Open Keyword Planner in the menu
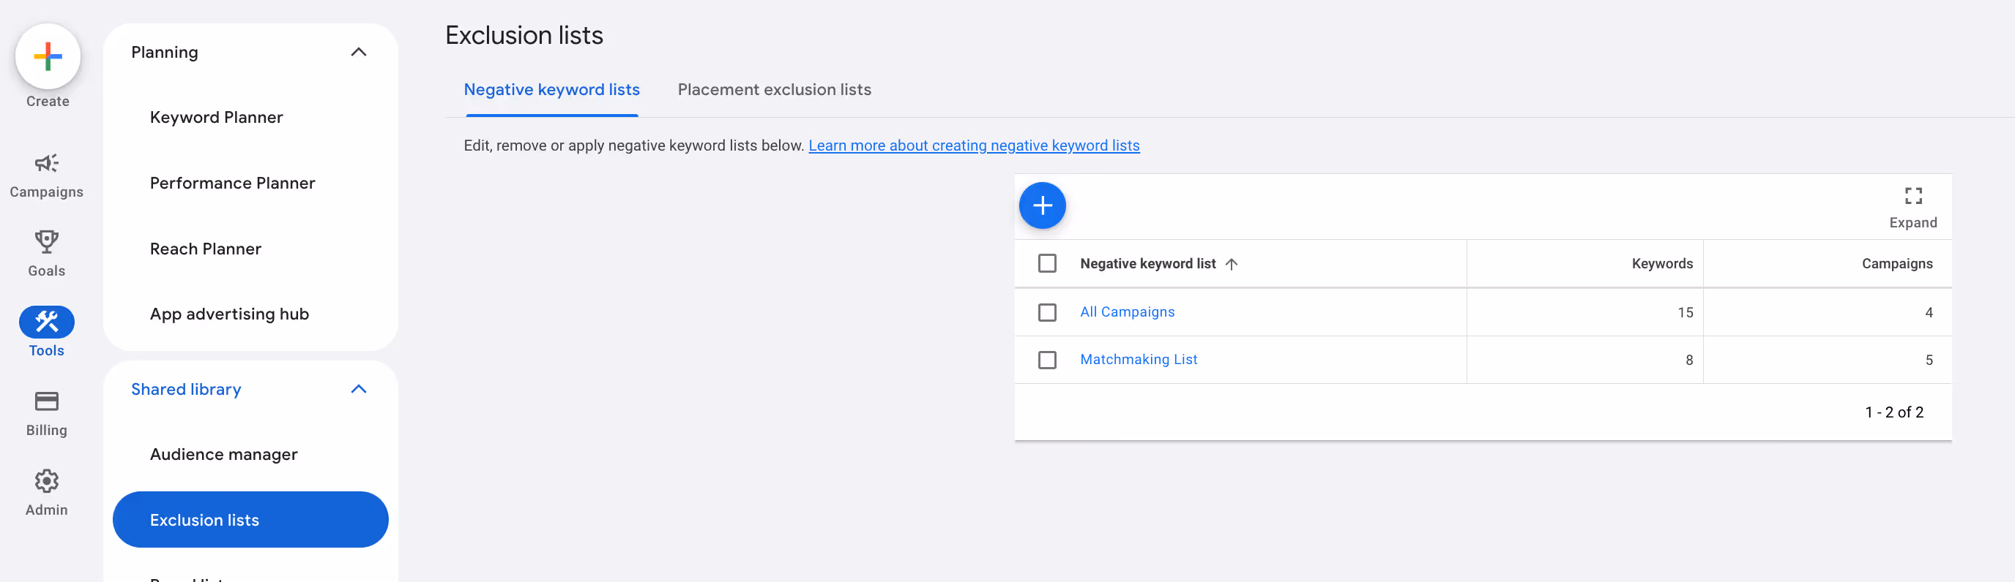2015x582 pixels. (217, 117)
